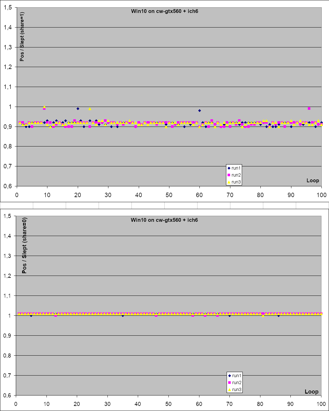The width and height of the screenshot is (329, 411).
Task: Click run3 triangle marker in top chart legend
Action: 229,182
